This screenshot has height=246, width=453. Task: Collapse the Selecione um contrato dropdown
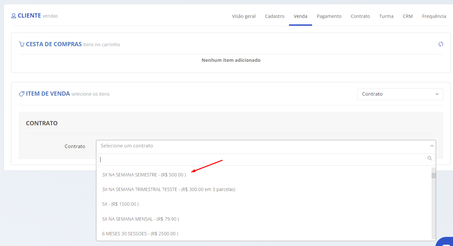click(266, 146)
